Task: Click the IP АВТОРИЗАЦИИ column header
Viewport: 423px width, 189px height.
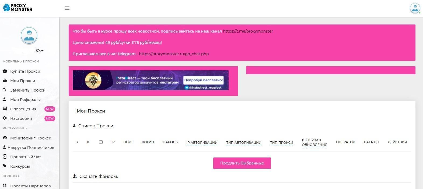Action: [x=202, y=142]
